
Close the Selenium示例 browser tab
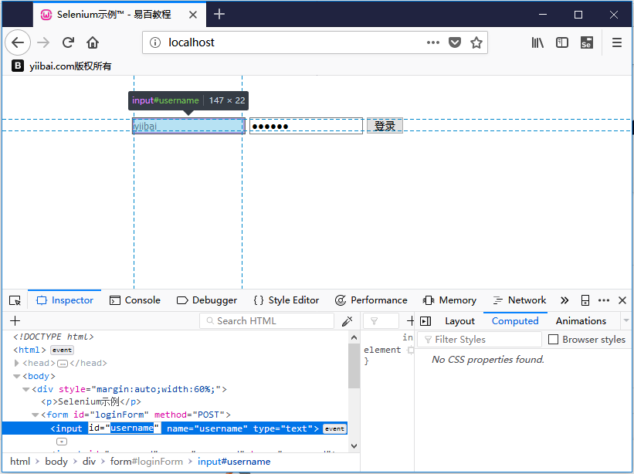(x=193, y=15)
